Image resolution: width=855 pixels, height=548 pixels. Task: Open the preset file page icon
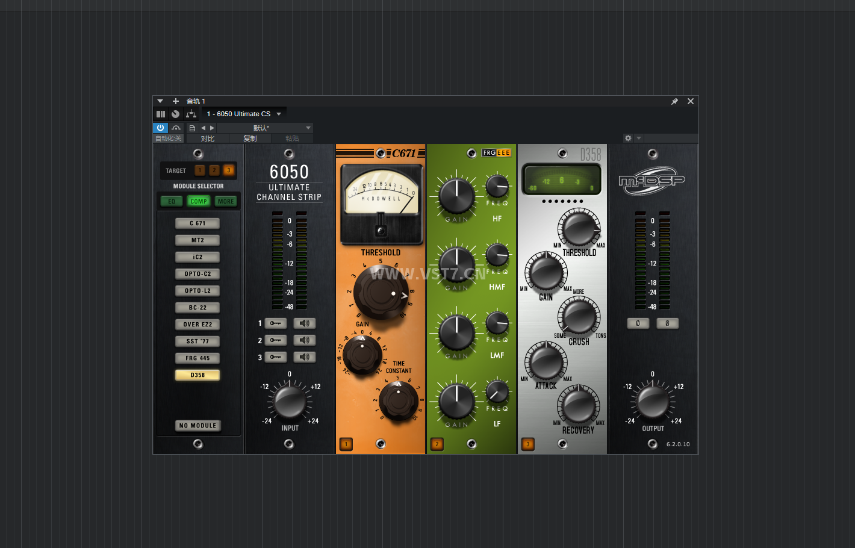click(192, 128)
